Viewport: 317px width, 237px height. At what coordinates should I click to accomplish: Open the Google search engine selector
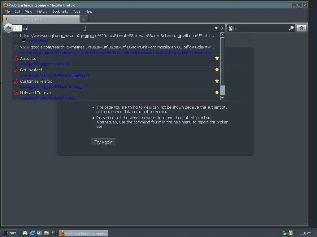[x=232, y=28]
